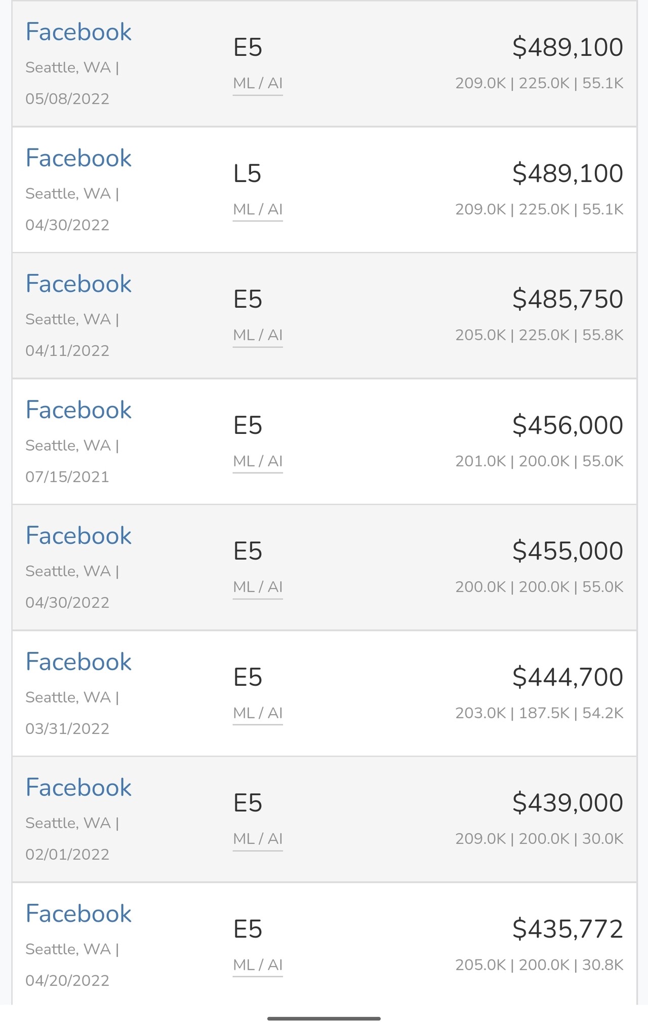The width and height of the screenshot is (648, 1030).
Task: Open Facebook link dated 04/11/2022
Action: coord(78,284)
